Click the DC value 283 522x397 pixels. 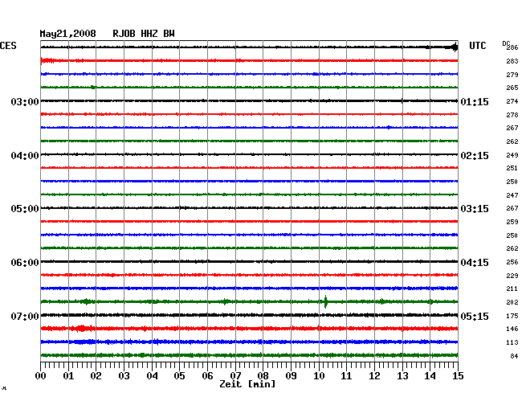click(x=512, y=61)
